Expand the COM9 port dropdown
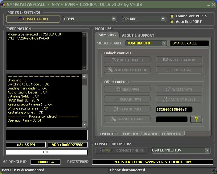 [x=113, y=19]
